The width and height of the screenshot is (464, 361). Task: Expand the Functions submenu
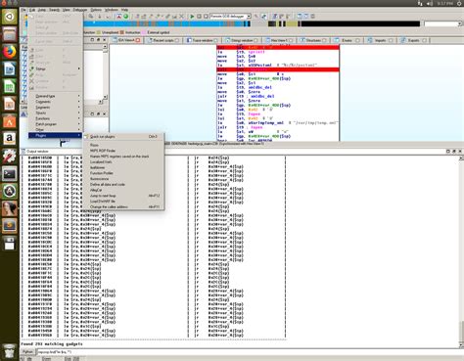coord(55,118)
